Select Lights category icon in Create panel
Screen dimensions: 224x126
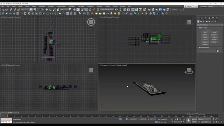click(204, 22)
